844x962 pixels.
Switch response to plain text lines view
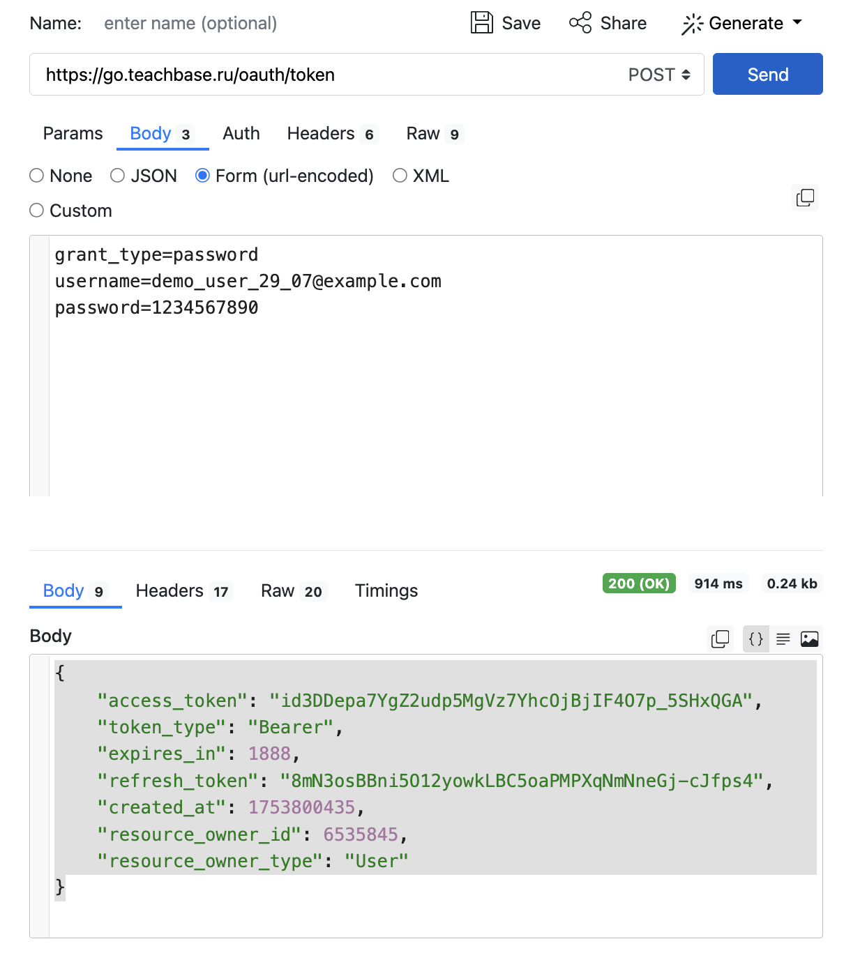point(783,639)
